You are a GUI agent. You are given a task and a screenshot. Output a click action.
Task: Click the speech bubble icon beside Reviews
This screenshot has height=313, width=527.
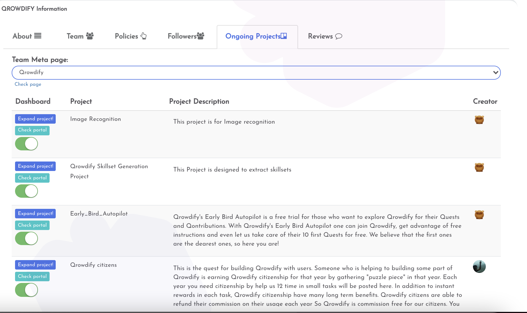pyautogui.click(x=338, y=36)
